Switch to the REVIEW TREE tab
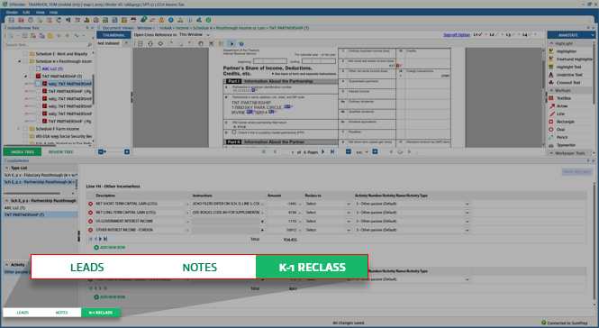This screenshot has width=599, height=328. (60, 152)
